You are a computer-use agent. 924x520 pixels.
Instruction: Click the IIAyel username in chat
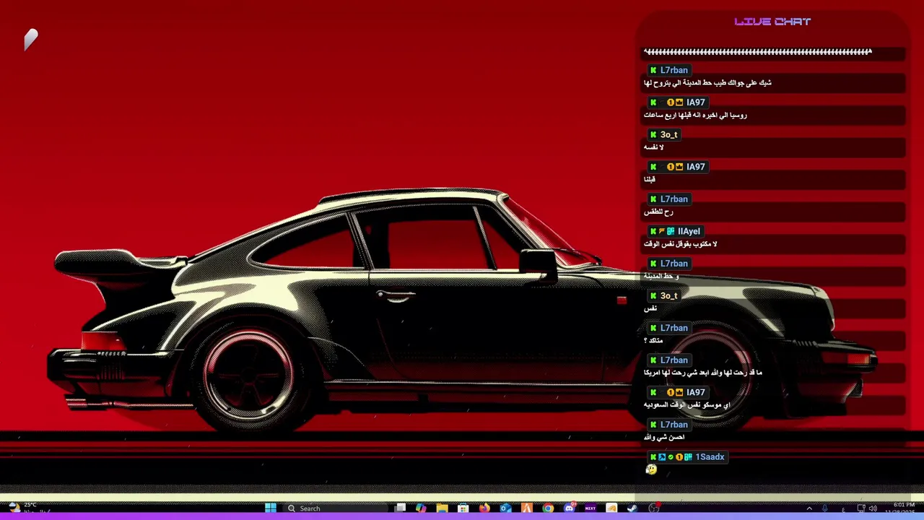pos(689,232)
